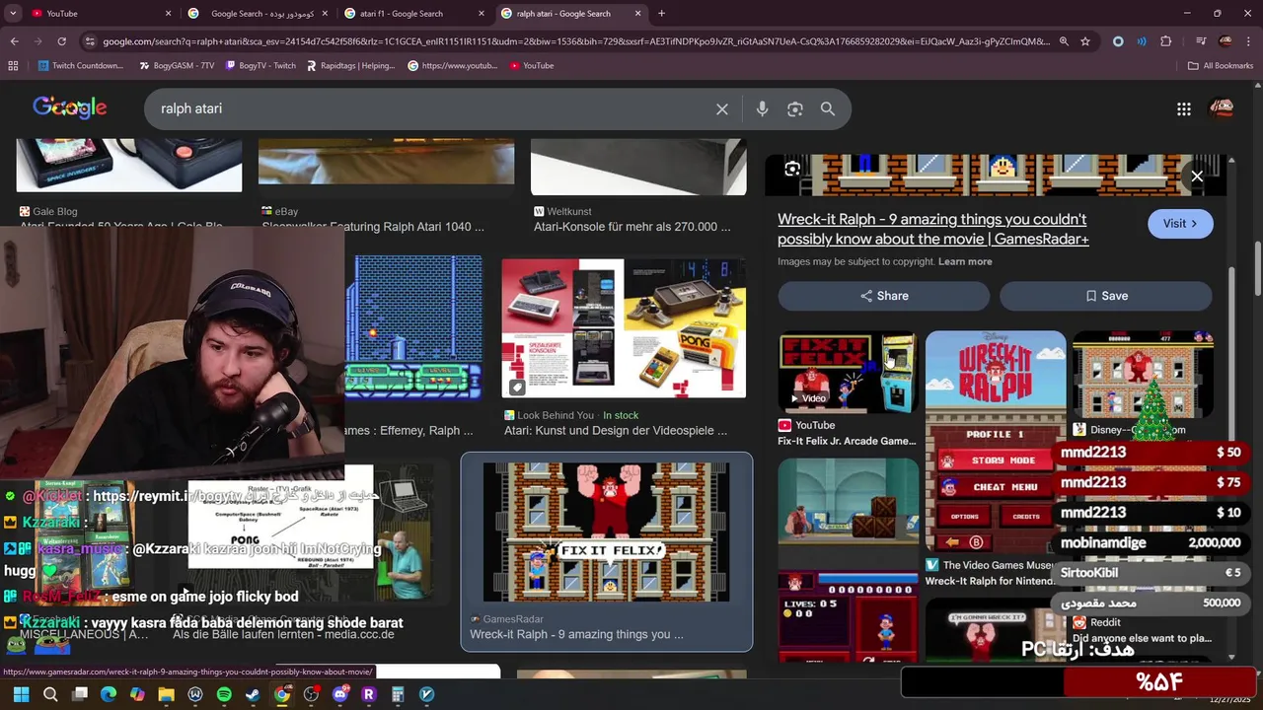Open the Pong consoles Look Behind You image
The height and width of the screenshot is (710, 1263).
(624, 328)
